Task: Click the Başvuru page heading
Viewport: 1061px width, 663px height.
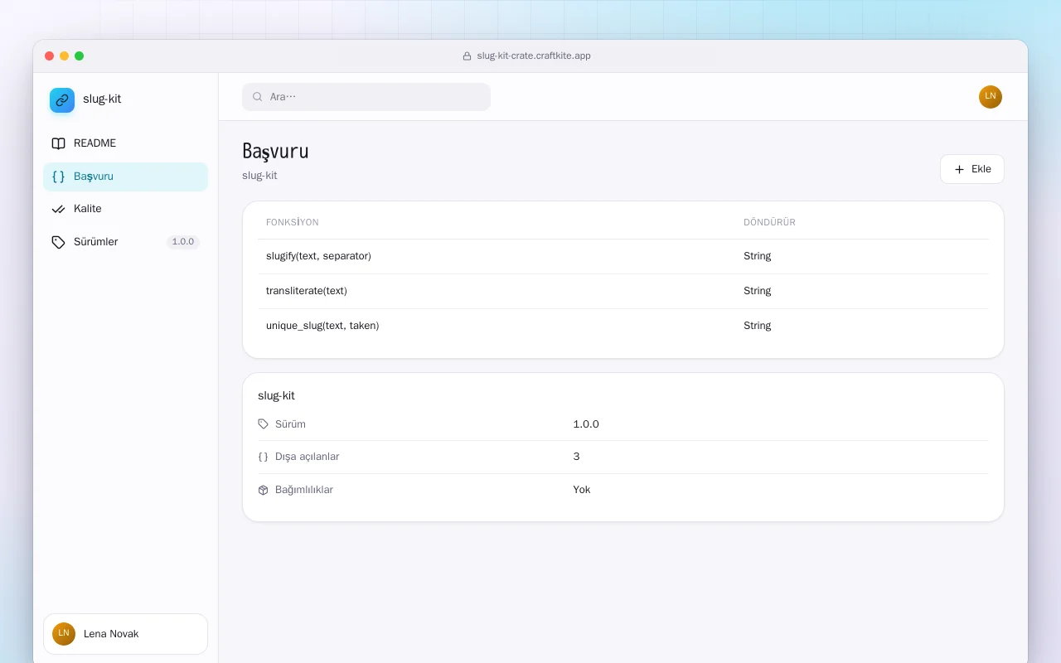Action: click(275, 152)
